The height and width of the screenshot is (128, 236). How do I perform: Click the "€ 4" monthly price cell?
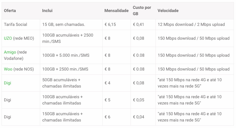click(108, 83)
